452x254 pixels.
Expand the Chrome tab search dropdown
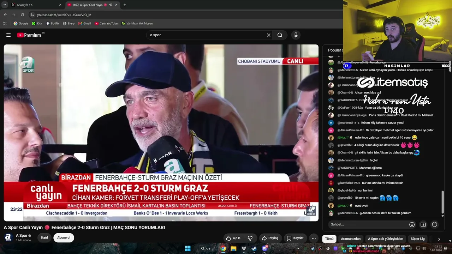click(4, 5)
